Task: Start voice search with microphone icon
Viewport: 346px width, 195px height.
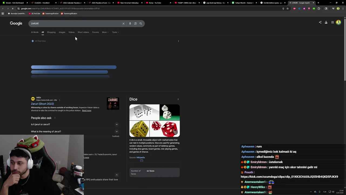Action: pyautogui.click(x=130, y=24)
